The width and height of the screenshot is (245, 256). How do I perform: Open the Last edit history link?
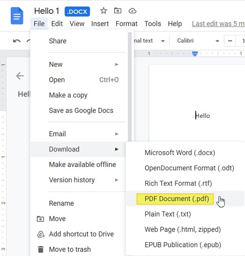pyautogui.click(x=218, y=24)
